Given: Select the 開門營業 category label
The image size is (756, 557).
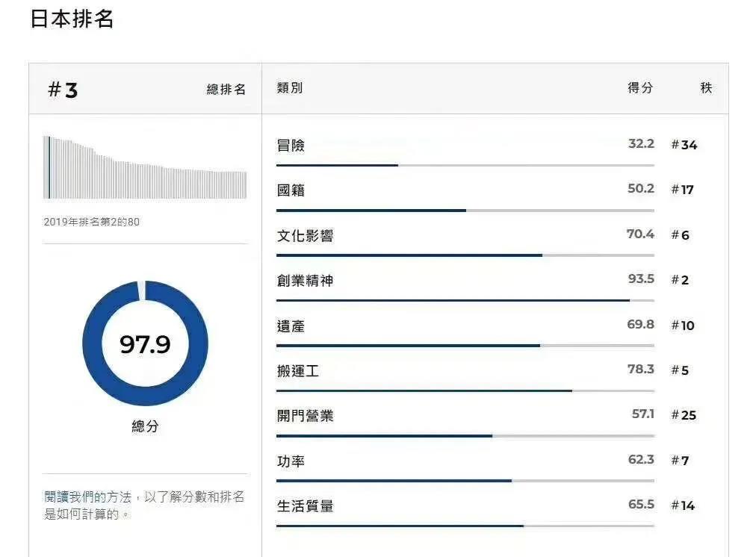Looking at the screenshot, I should pyautogui.click(x=306, y=416).
